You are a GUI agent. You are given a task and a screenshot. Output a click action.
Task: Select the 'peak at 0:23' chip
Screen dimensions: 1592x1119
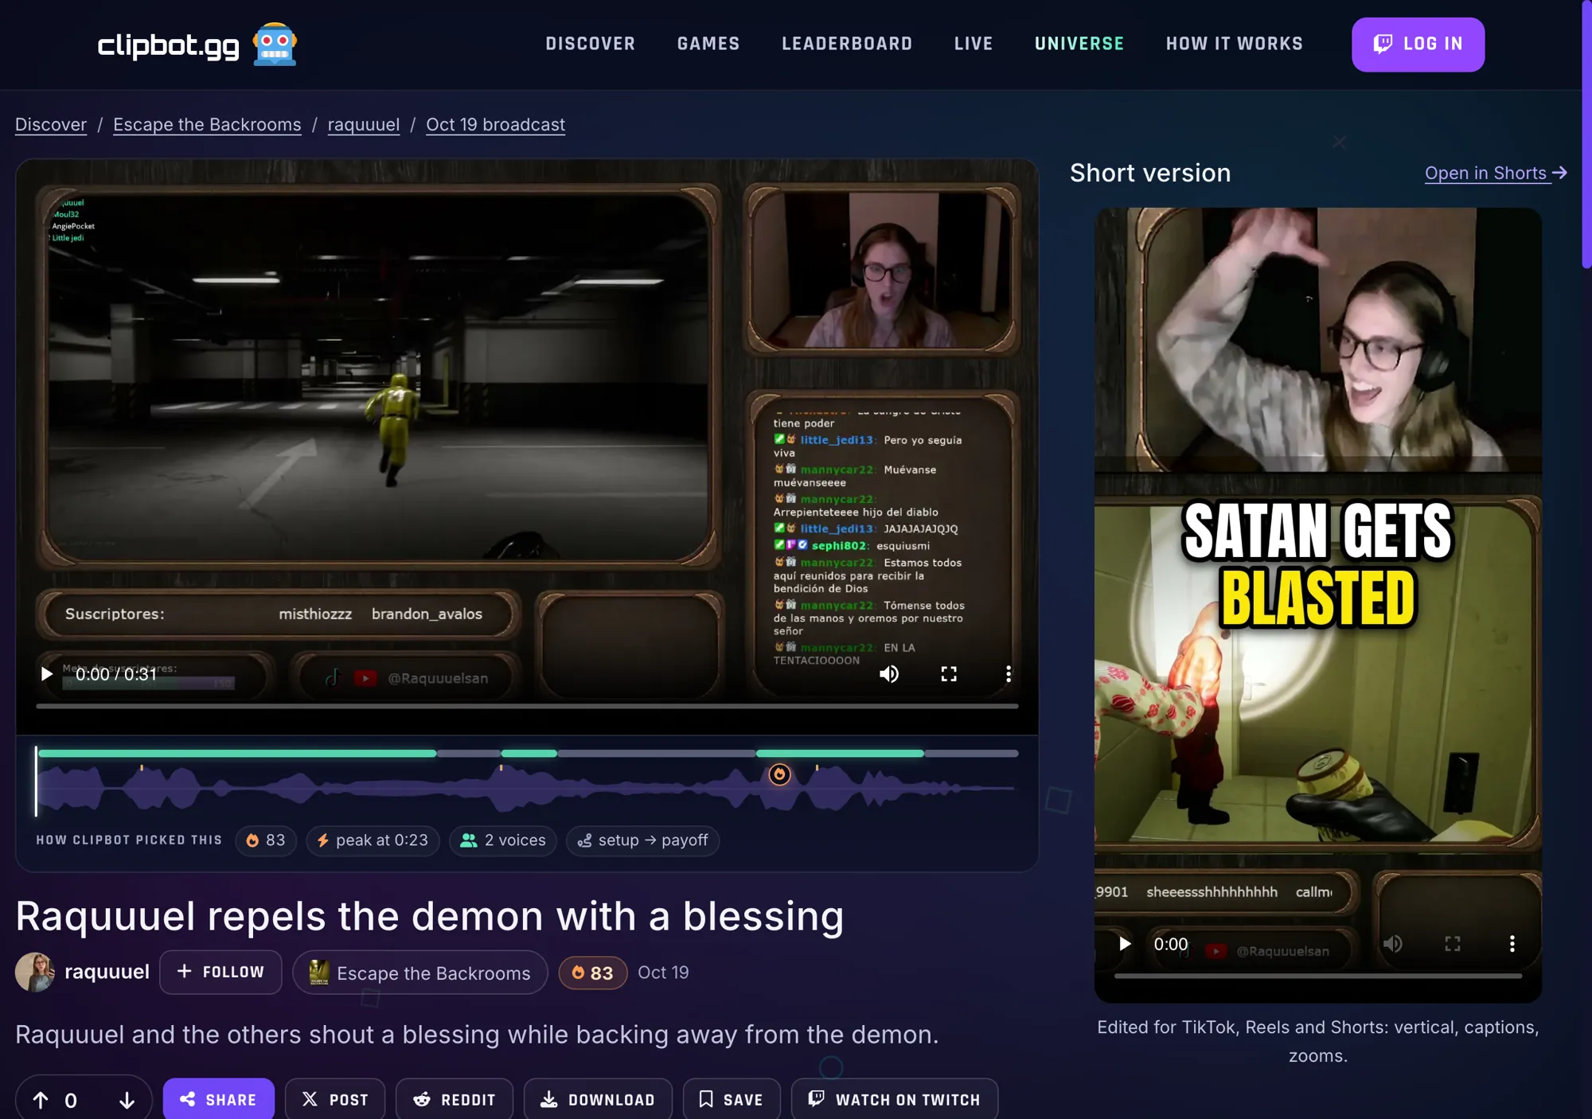point(373,840)
